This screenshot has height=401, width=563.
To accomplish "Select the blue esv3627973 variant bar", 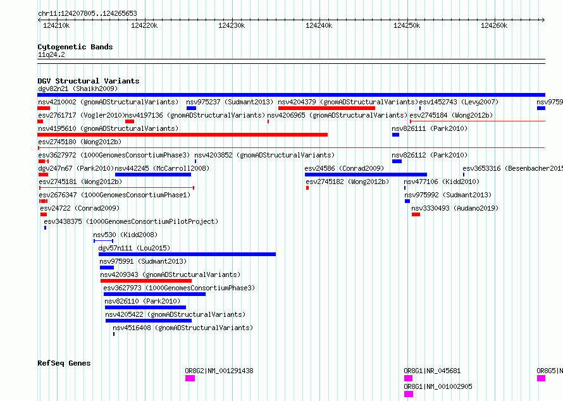I will point(155,294).
